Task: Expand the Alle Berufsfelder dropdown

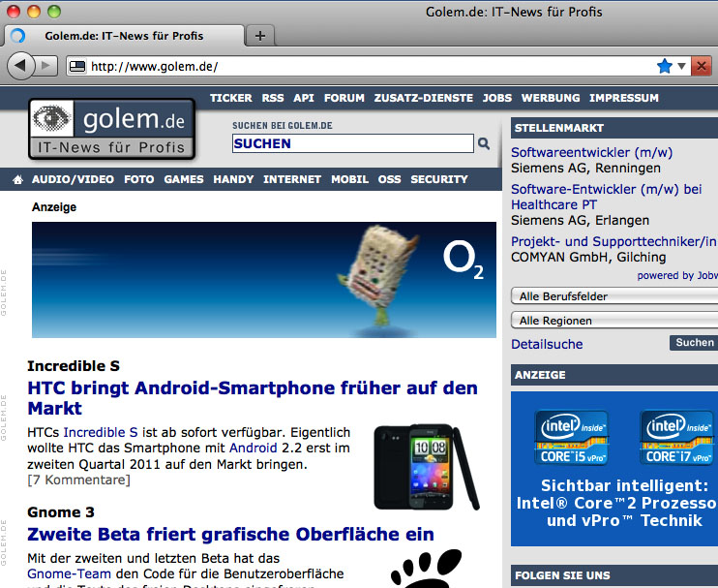Action: [614, 296]
